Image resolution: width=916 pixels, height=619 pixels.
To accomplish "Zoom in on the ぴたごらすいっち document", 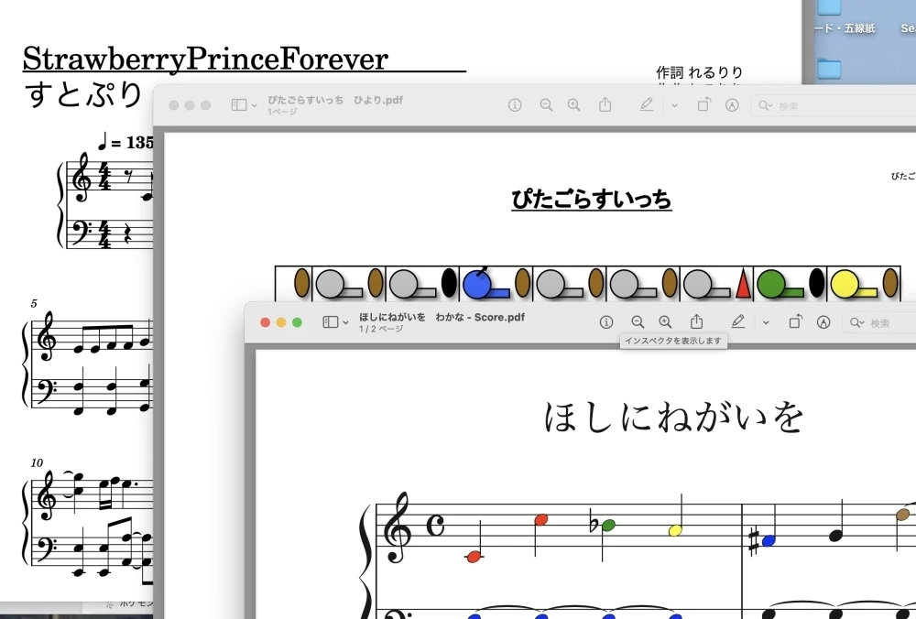I will (x=573, y=104).
